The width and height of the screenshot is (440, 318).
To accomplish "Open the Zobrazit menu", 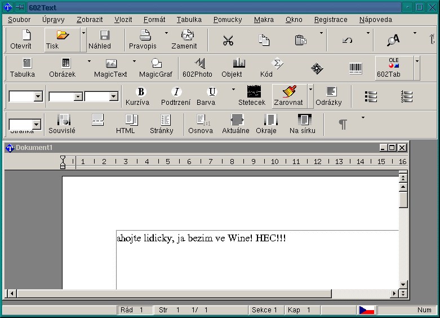I will click(x=90, y=19).
